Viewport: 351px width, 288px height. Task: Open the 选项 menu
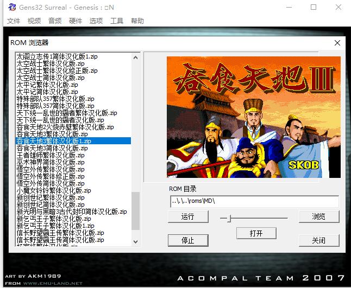[96, 21]
